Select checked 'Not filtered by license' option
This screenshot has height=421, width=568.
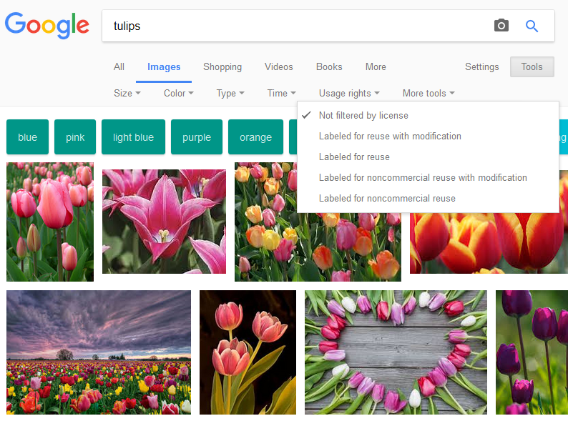(428, 115)
